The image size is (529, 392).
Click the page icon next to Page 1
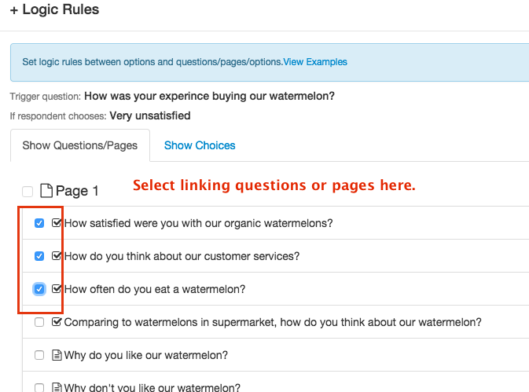46,191
